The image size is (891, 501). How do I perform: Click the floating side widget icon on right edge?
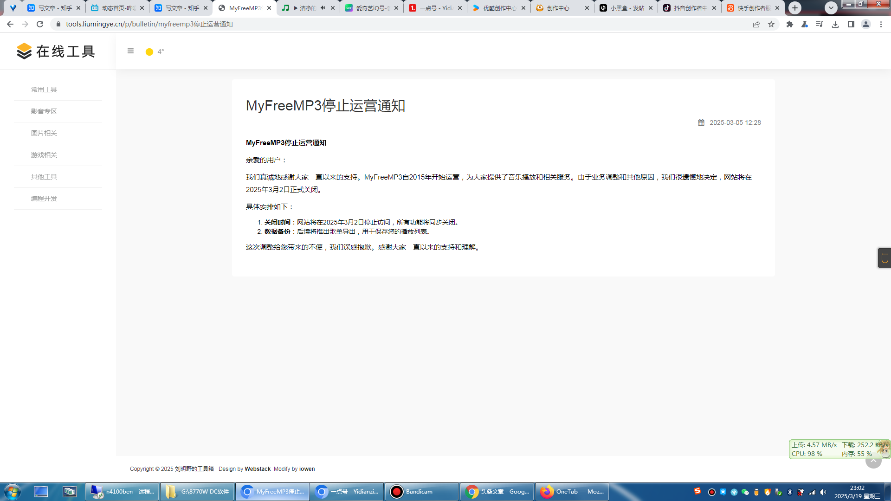885,258
